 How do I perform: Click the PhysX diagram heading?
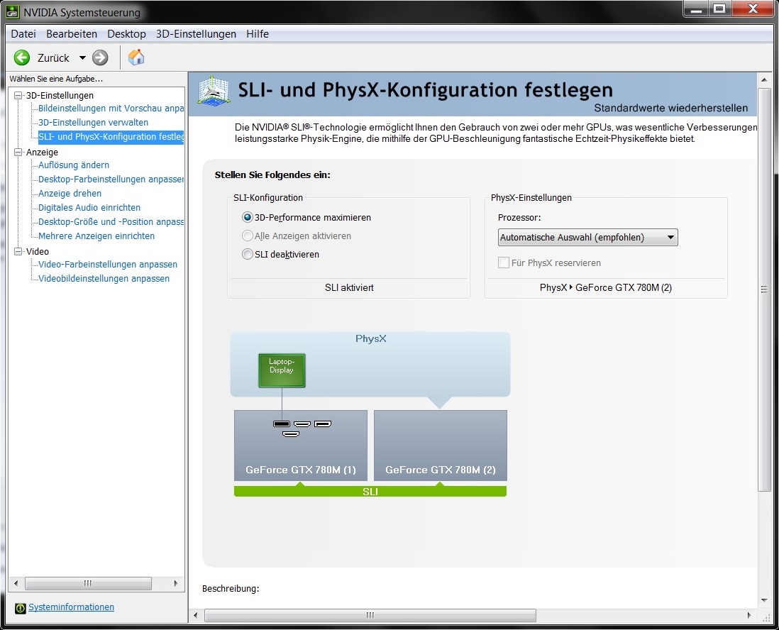pos(370,339)
